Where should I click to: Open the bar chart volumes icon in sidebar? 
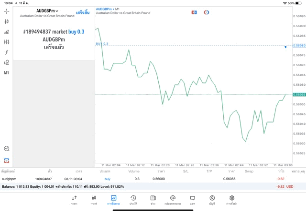click(x=6, y=32)
